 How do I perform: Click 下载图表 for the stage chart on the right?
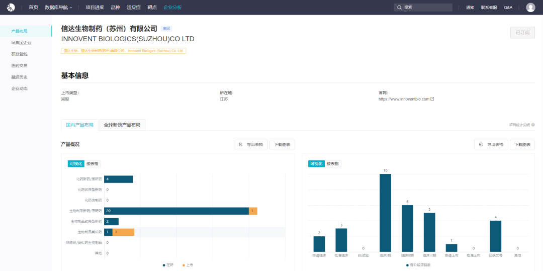click(522, 145)
